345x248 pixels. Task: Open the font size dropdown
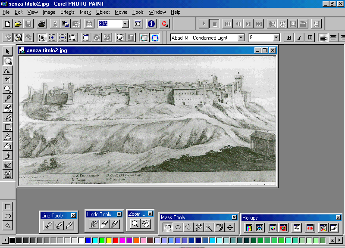pos(276,38)
